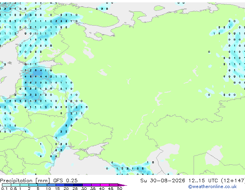
Task: Pick the 2–5 mm legend swatch
Action: point(33,185)
